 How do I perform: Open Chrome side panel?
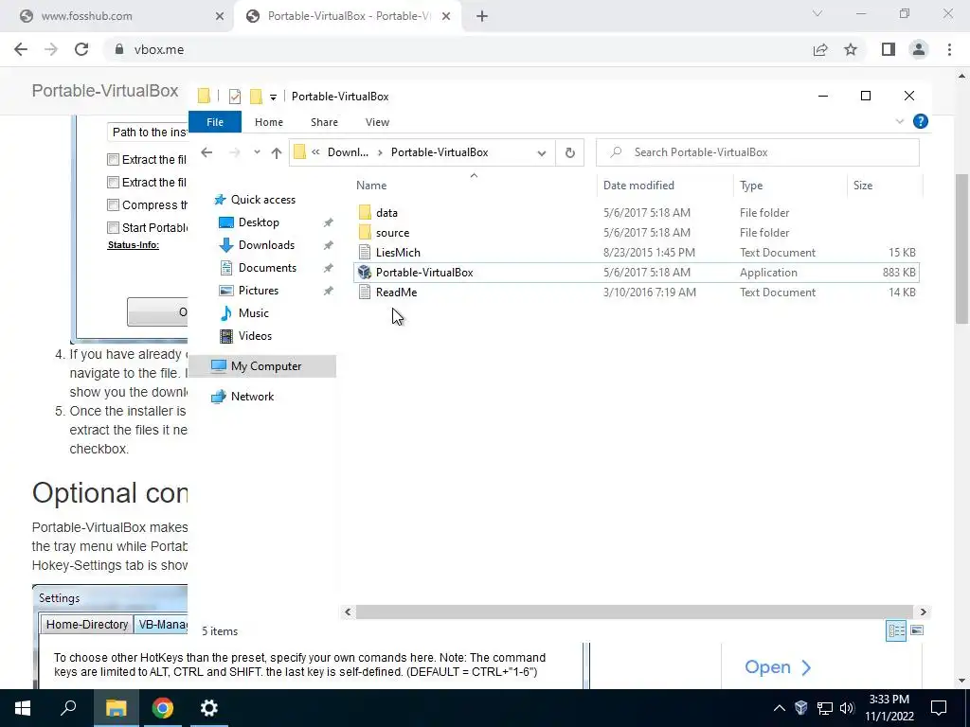[889, 49]
